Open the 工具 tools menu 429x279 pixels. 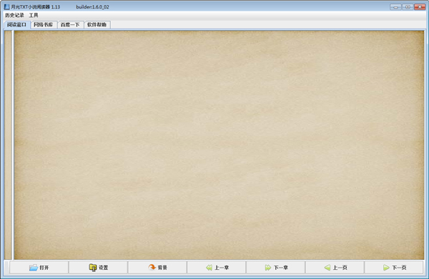pos(34,15)
